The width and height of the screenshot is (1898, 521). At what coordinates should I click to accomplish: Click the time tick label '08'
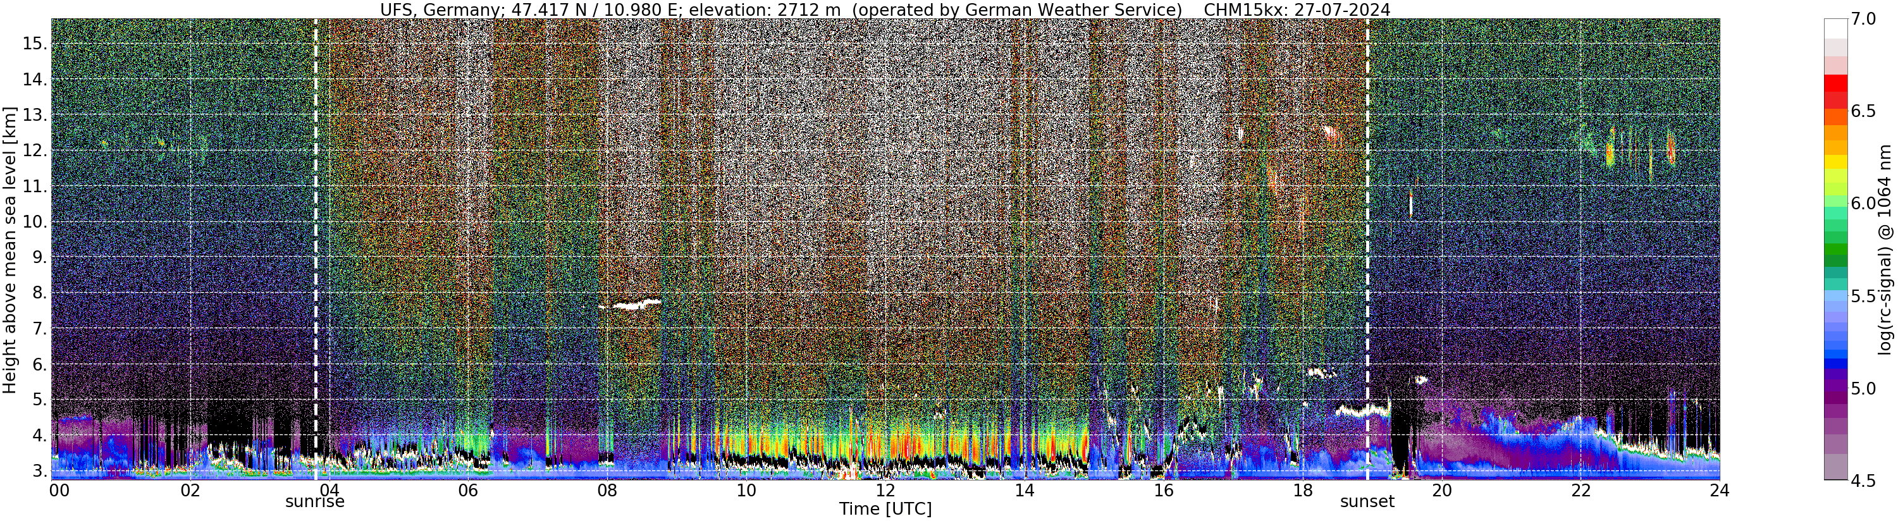[607, 491]
